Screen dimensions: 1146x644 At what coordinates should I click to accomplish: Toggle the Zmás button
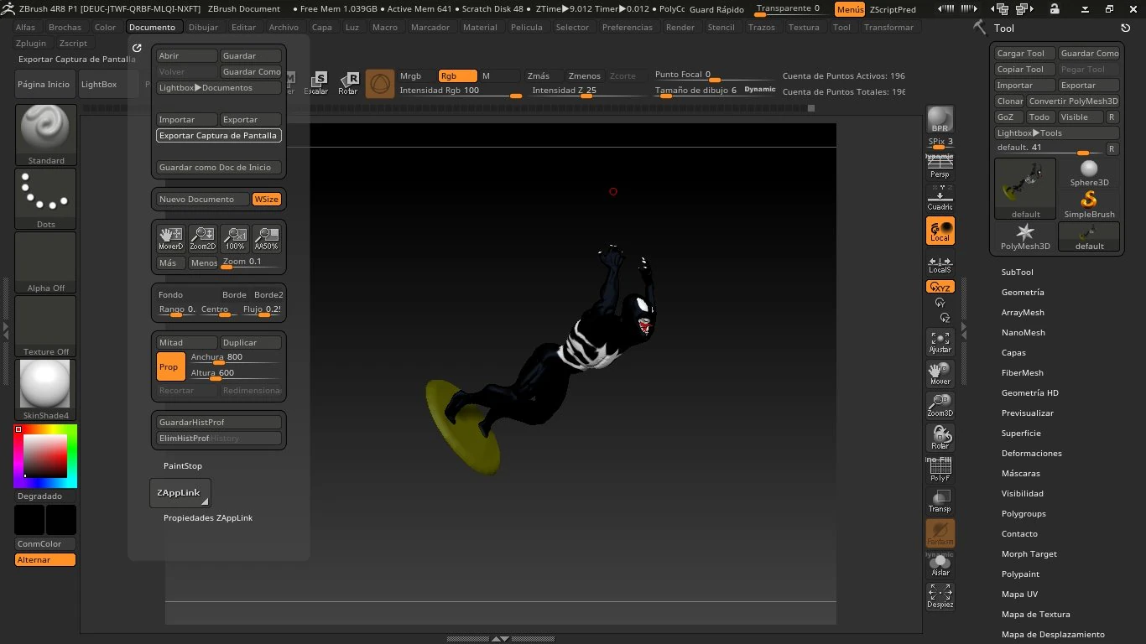543,76
